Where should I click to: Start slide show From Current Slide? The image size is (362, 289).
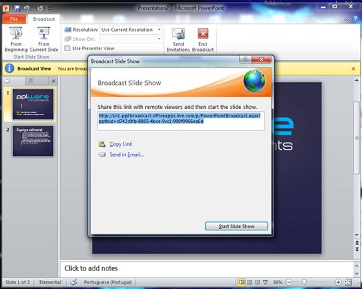(44, 39)
